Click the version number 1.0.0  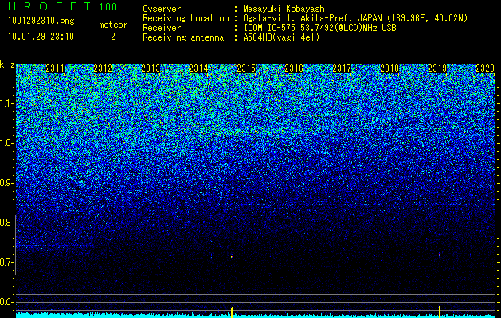(x=108, y=6)
